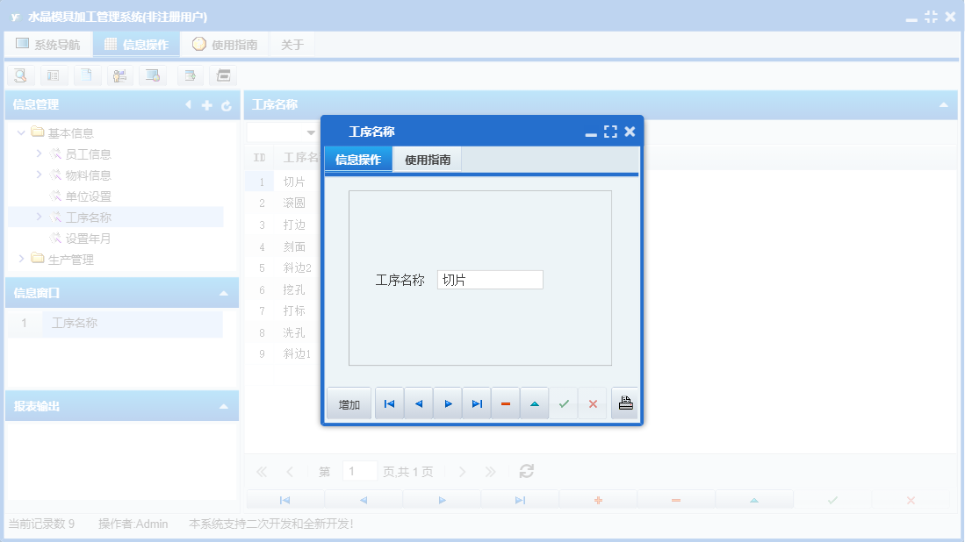The height and width of the screenshot is (542, 965).
Task: Select dialog 使用指南 tab
Action: coord(428,160)
